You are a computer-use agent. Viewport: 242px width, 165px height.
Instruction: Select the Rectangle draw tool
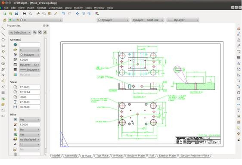click(3, 46)
